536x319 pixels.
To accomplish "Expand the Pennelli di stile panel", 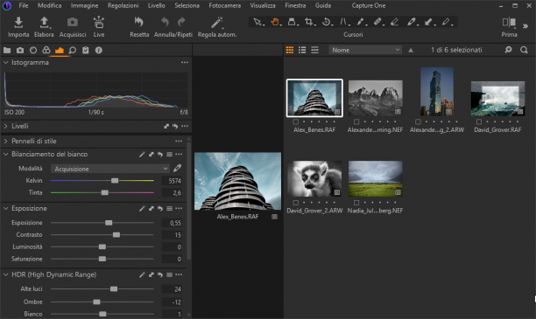I will 6,141.
